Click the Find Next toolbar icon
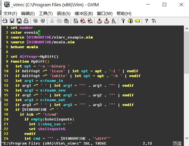Viewport: 189px width, 146px height. pos(83,21)
